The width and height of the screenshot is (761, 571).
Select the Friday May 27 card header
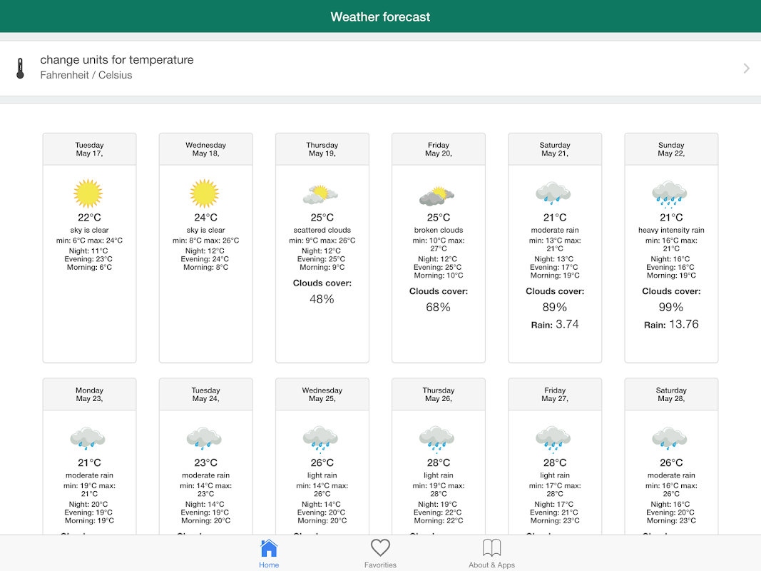pos(555,394)
